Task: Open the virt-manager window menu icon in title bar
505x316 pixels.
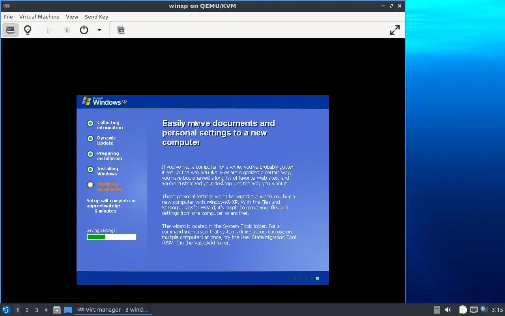Action: coord(6,6)
